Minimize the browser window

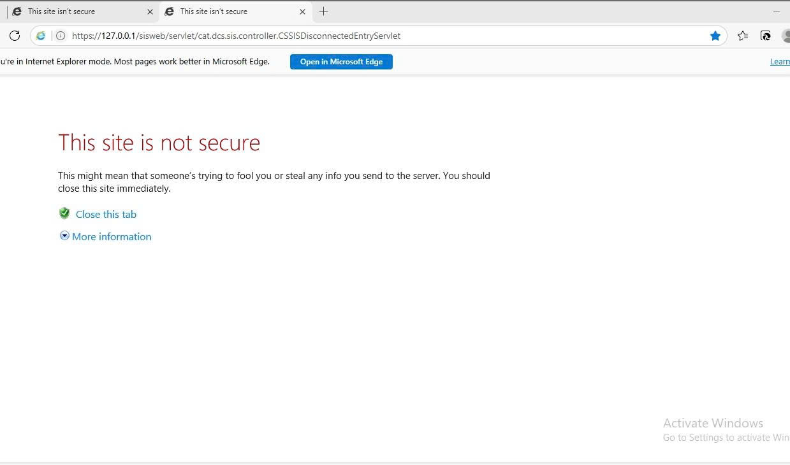tap(777, 11)
